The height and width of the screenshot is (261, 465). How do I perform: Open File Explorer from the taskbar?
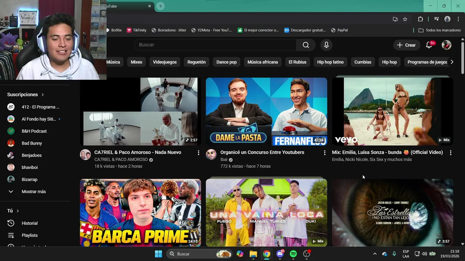click(x=253, y=254)
